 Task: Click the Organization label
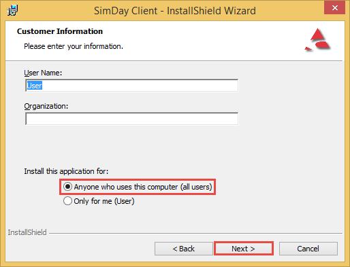click(x=46, y=106)
